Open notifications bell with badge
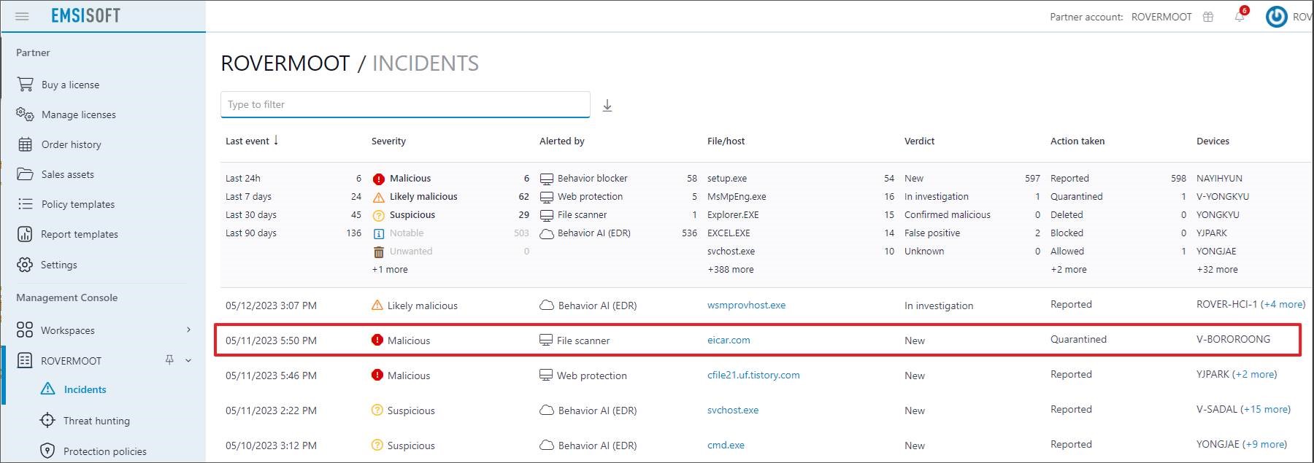The height and width of the screenshot is (463, 1314). pos(1240,16)
